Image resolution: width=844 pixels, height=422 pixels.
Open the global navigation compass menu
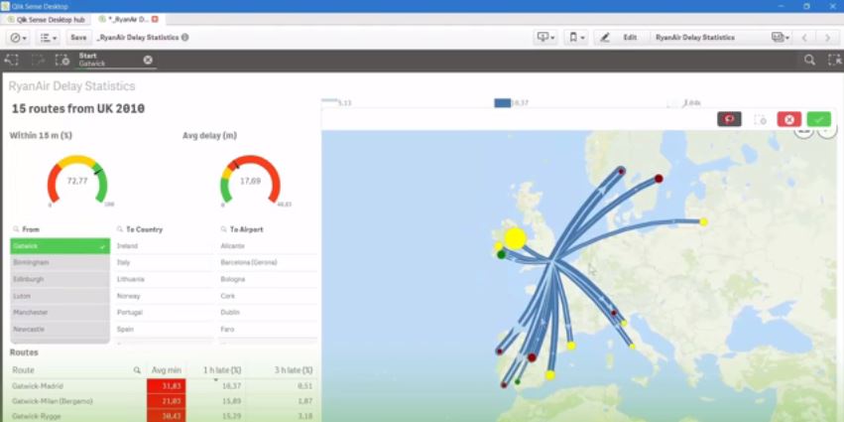[x=18, y=37]
